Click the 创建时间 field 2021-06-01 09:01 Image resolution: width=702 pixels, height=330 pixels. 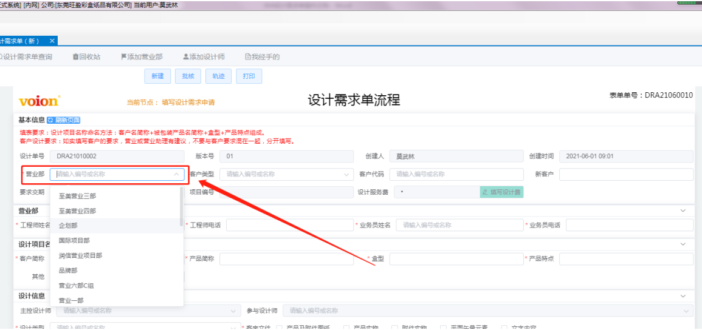[627, 157]
